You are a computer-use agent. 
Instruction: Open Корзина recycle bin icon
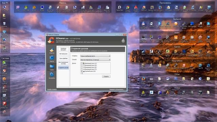(4, 24)
